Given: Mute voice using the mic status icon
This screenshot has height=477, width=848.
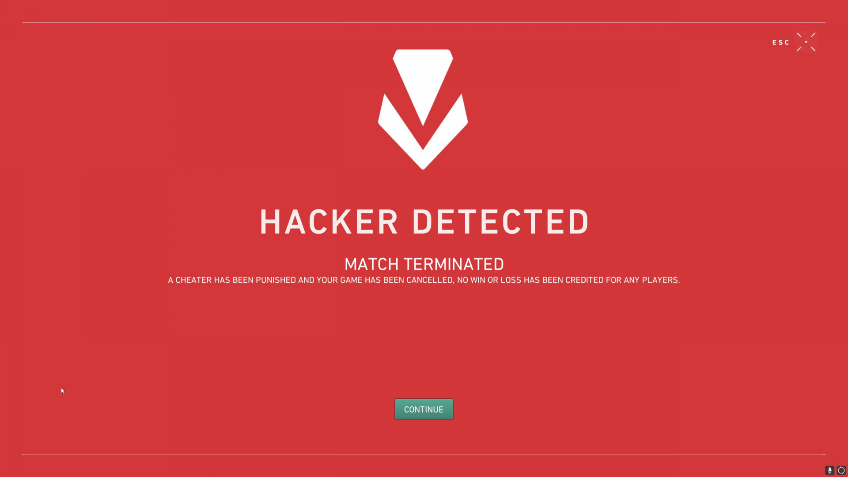Looking at the screenshot, I should coord(829,470).
